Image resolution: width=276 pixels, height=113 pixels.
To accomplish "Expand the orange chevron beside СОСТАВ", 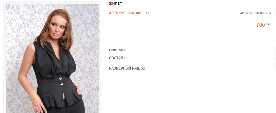I will [x=126, y=58].
